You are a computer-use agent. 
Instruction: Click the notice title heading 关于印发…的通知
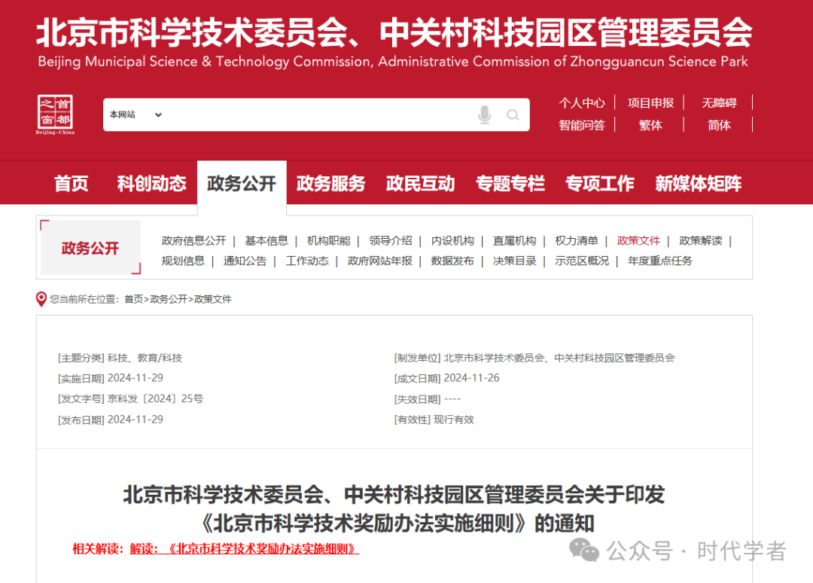pyautogui.click(x=394, y=509)
